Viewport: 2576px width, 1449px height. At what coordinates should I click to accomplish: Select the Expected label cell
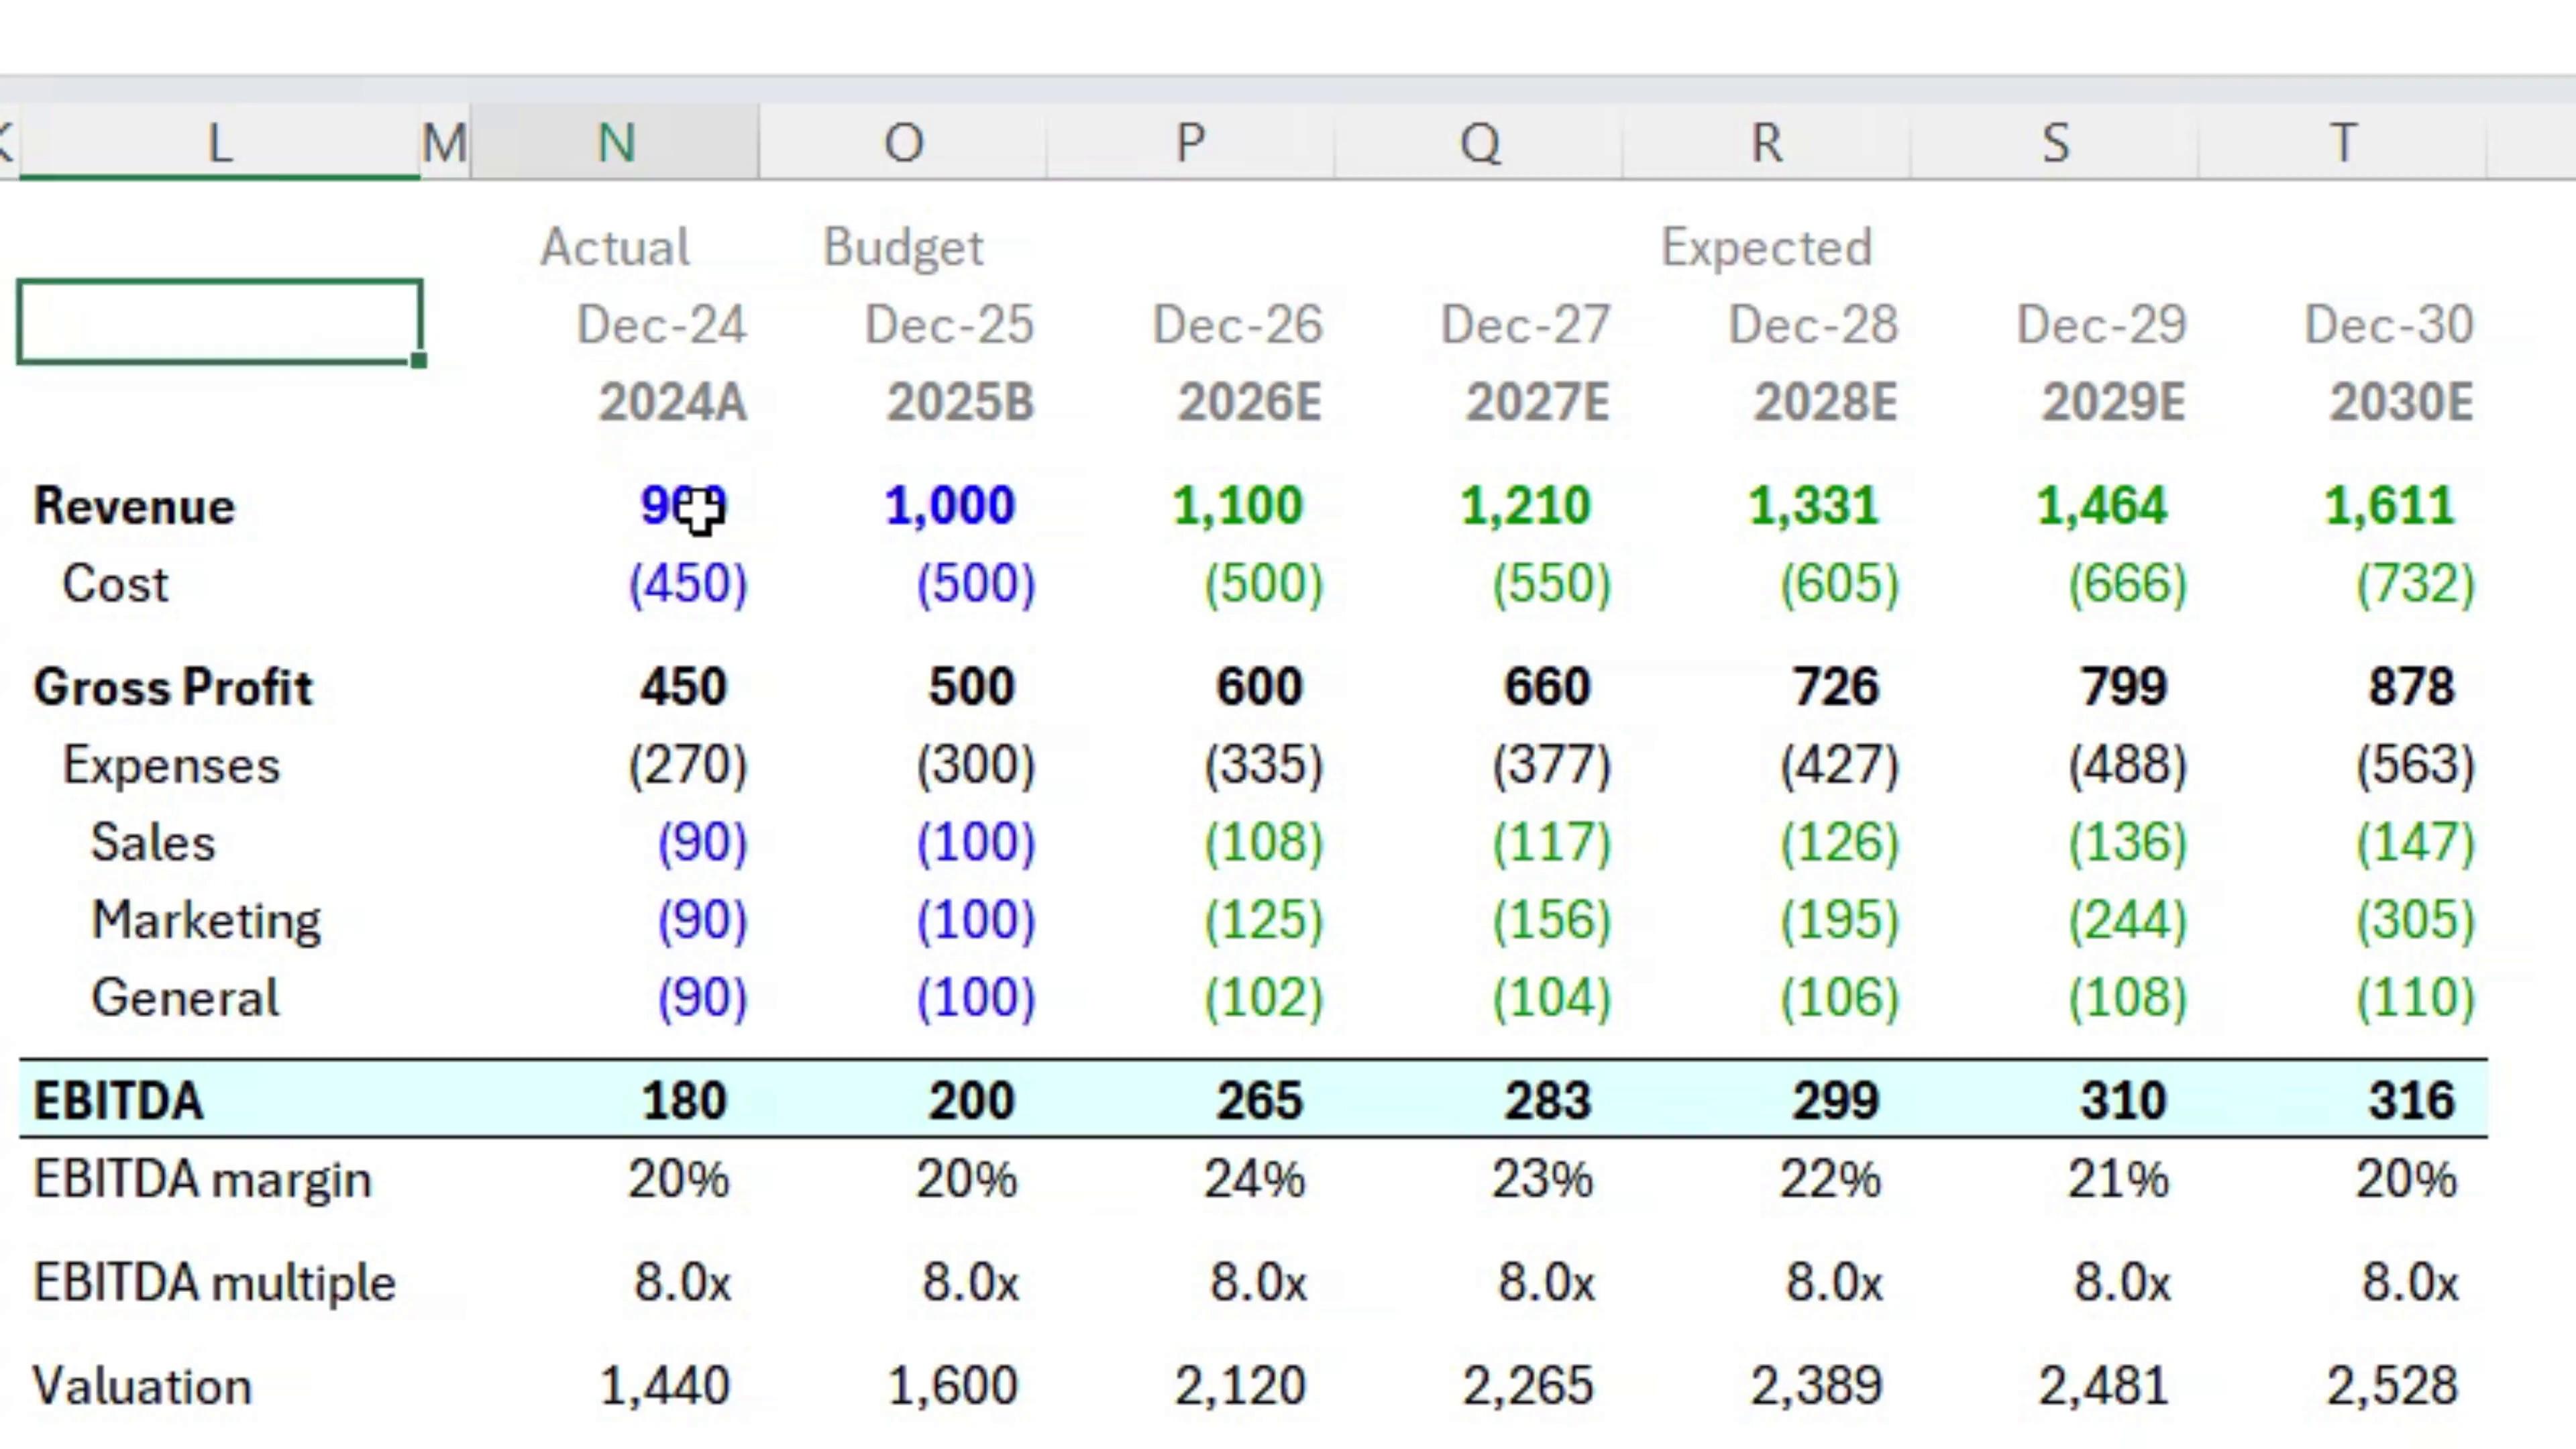1766,247
